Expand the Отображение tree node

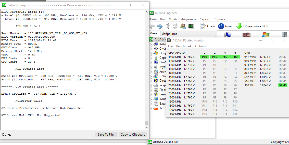(x=151, y=63)
